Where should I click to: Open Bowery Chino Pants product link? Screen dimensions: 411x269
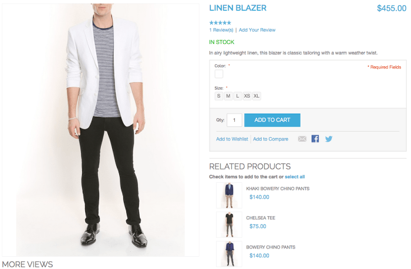271,247
